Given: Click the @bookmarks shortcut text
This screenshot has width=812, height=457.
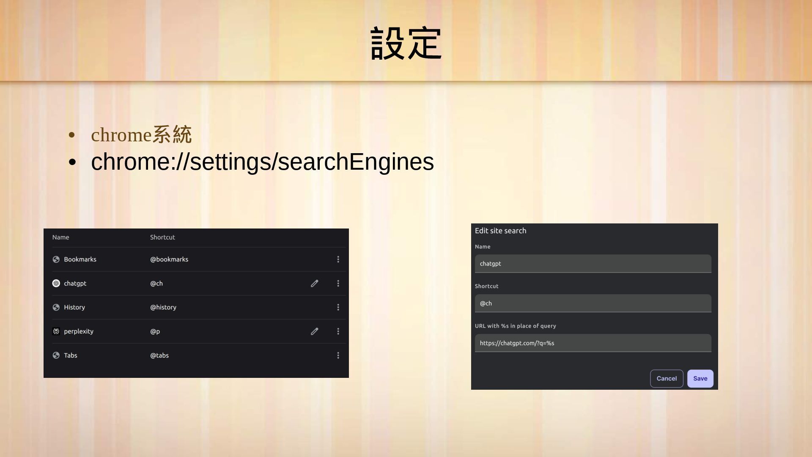Looking at the screenshot, I should [x=169, y=259].
